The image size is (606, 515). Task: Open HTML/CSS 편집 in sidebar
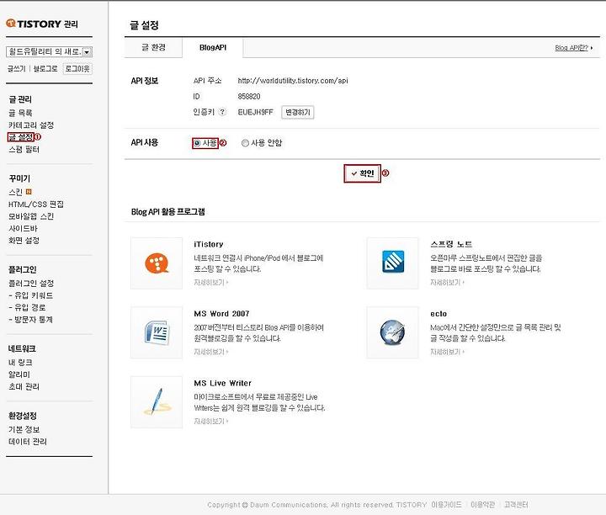coord(36,204)
